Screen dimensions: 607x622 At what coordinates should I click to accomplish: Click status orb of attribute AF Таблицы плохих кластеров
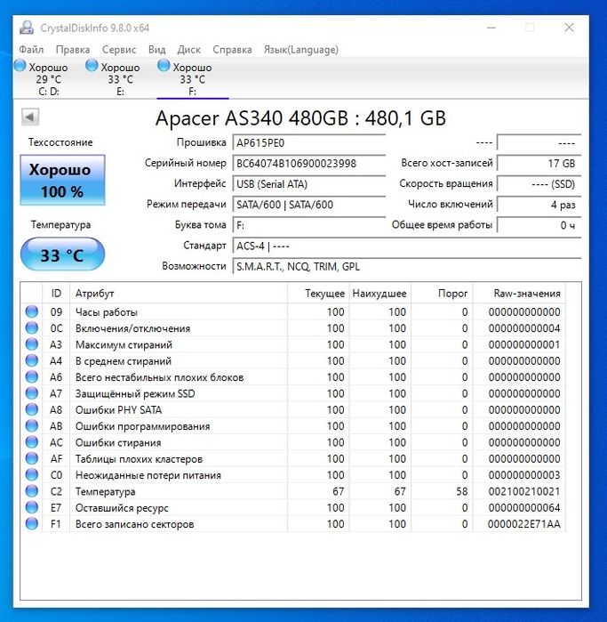pos(32,458)
